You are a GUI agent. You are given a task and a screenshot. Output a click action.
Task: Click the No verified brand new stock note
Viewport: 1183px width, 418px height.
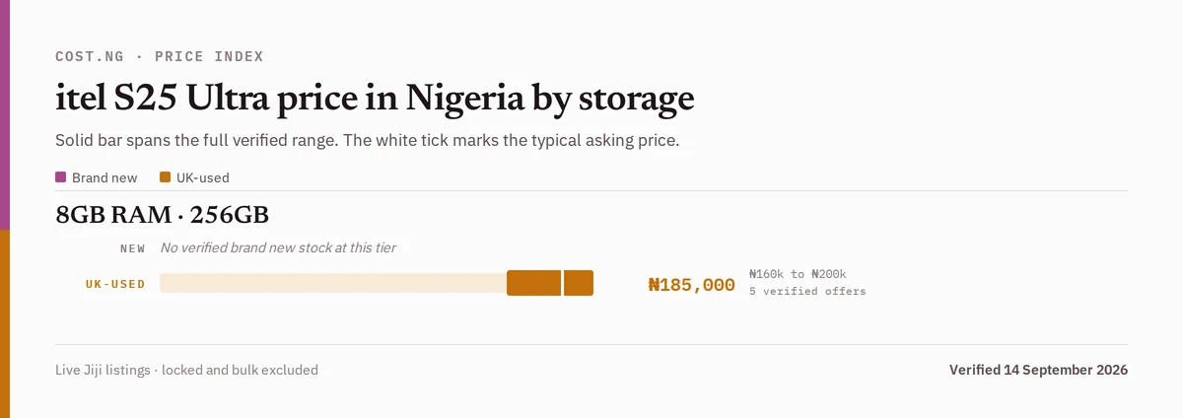click(278, 248)
